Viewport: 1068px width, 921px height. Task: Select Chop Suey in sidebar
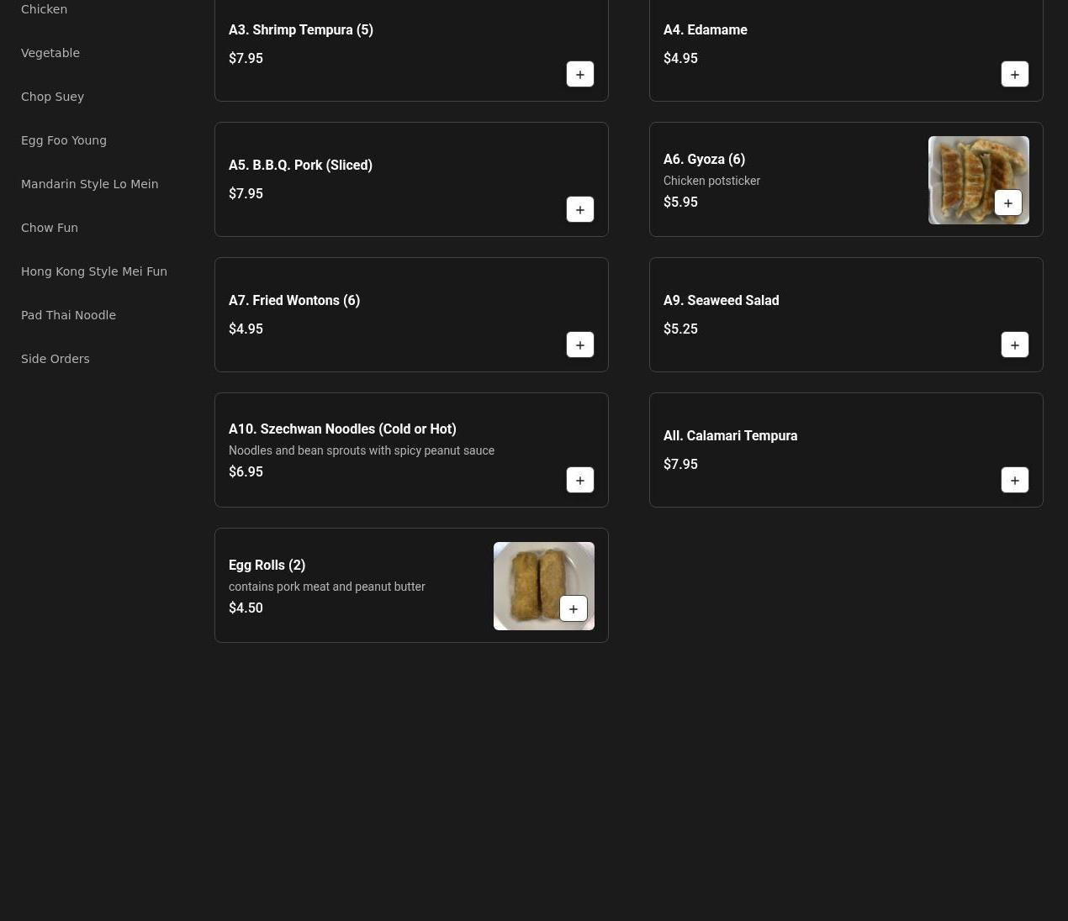(x=52, y=97)
